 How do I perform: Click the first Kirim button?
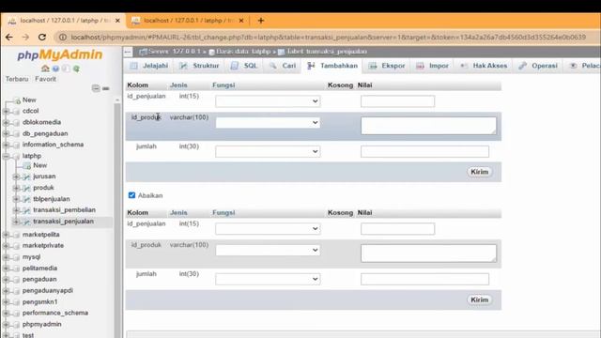click(480, 172)
